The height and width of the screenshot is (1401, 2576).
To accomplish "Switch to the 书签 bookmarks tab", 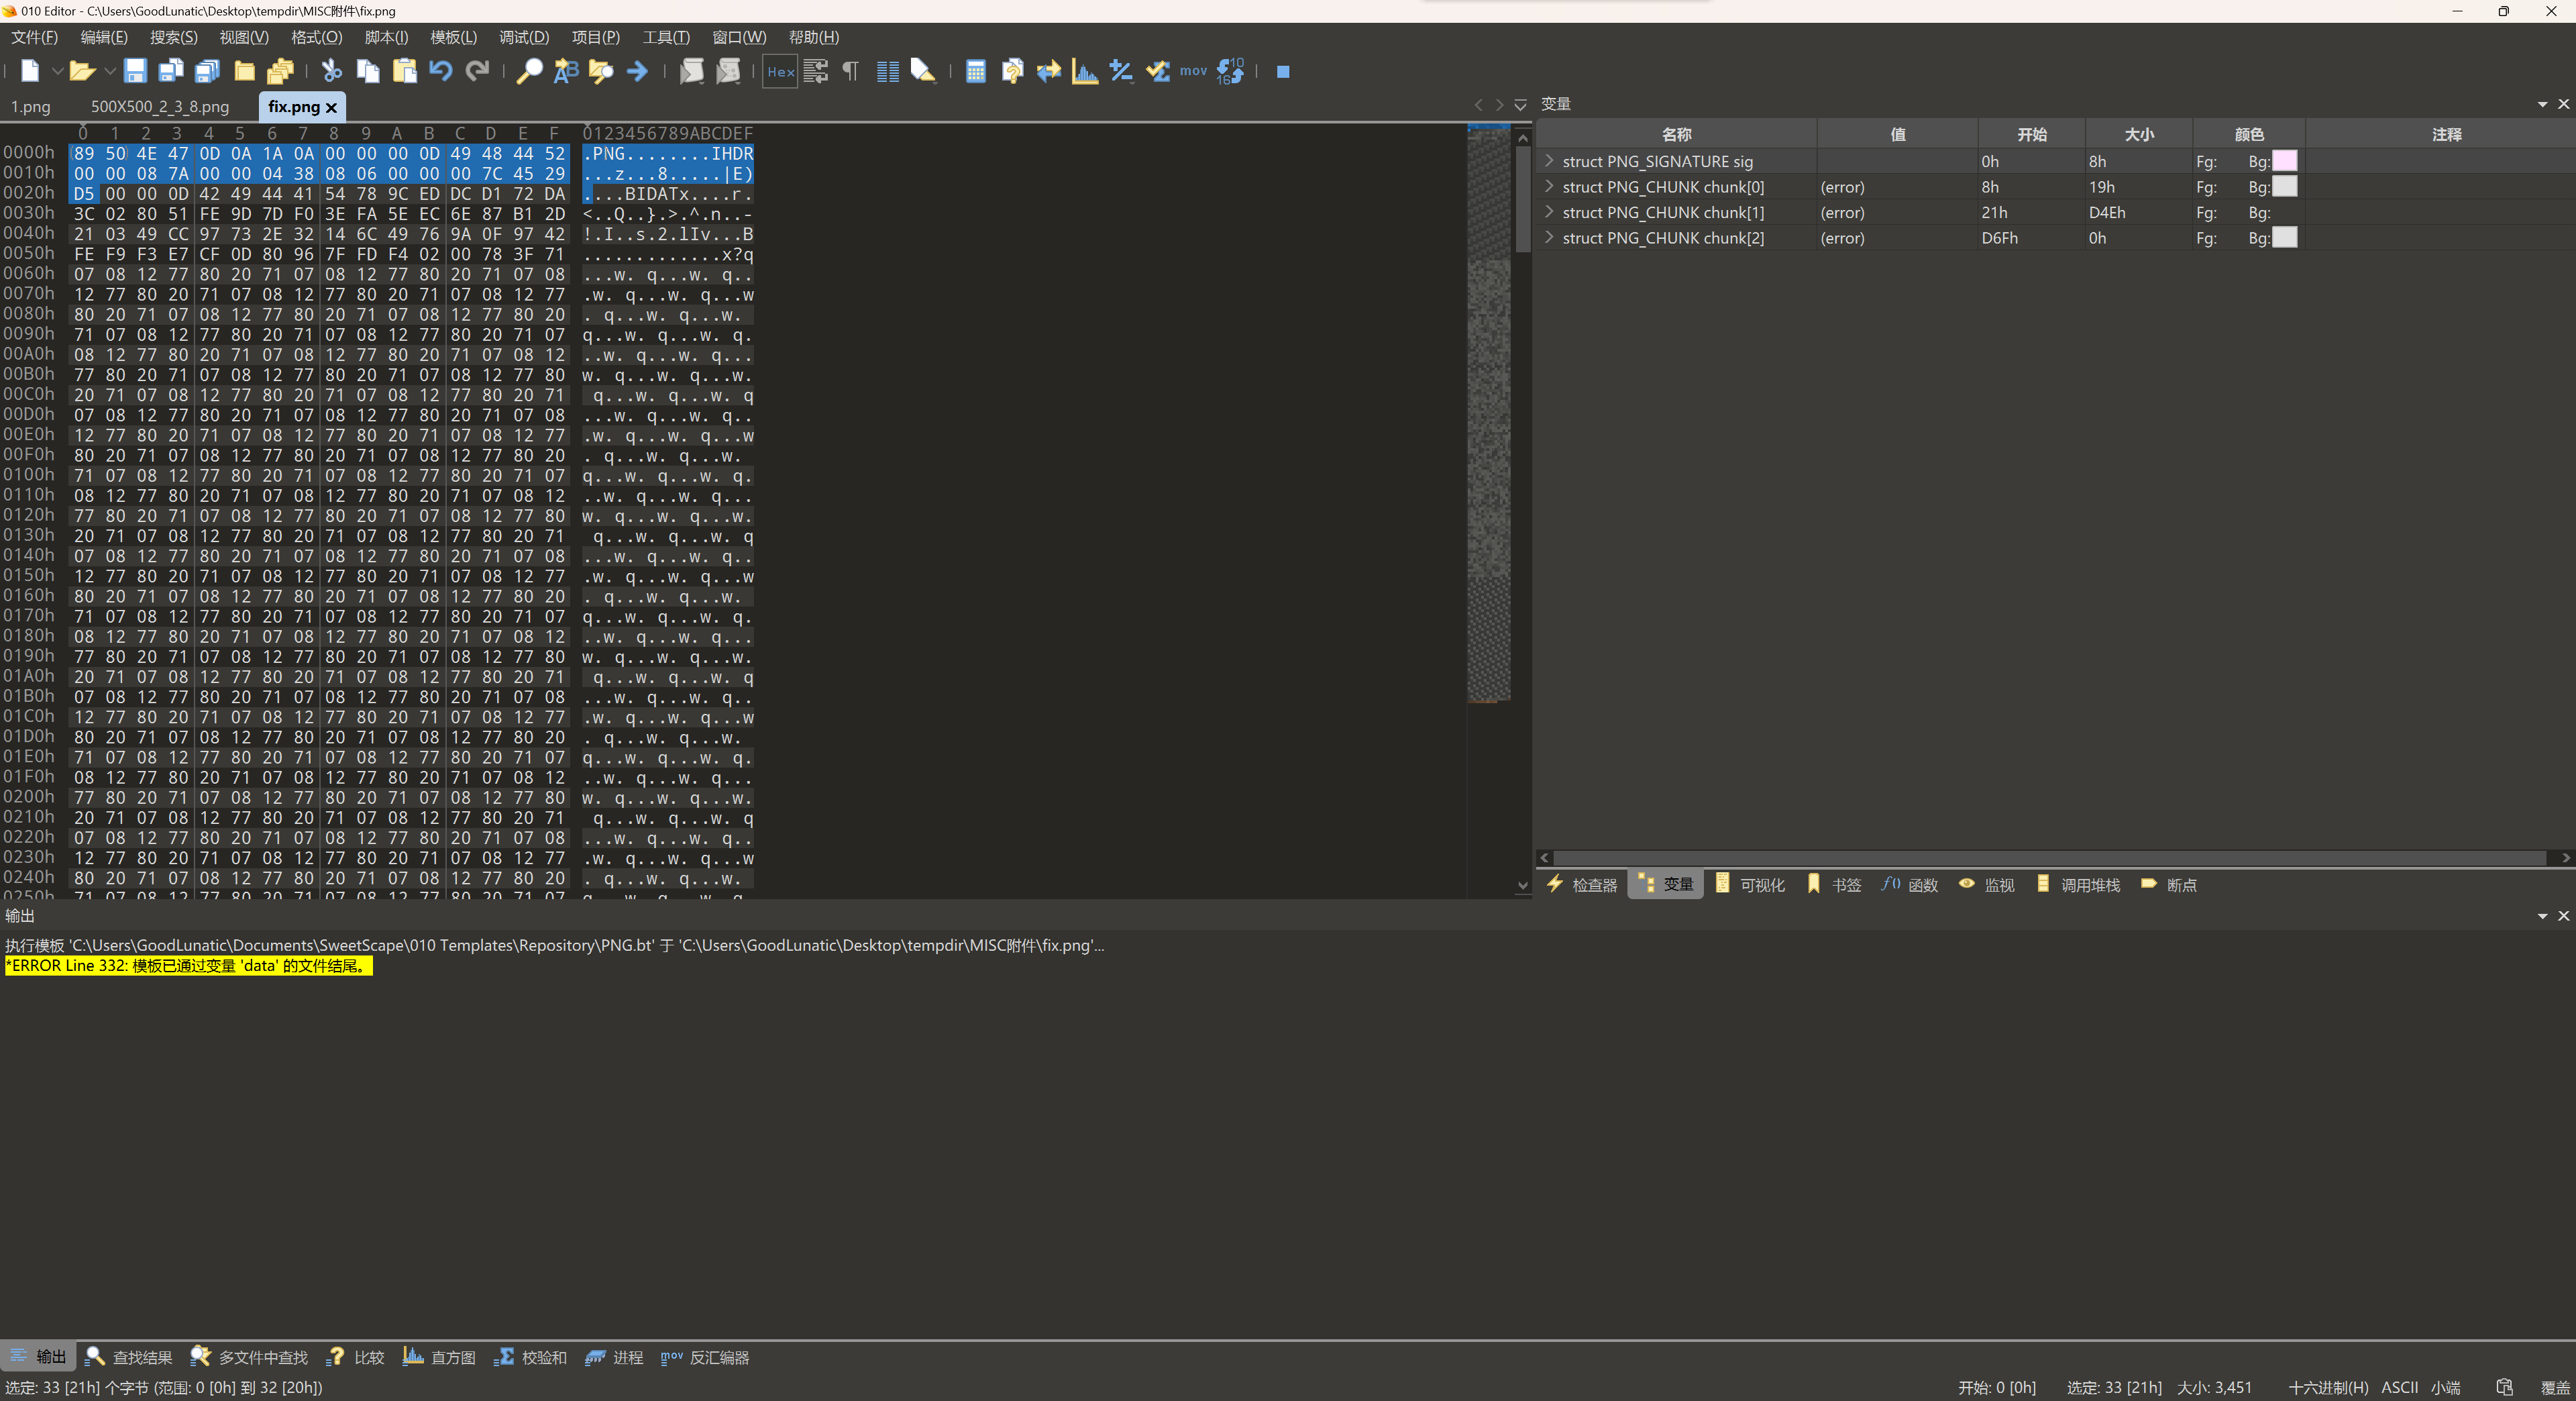I will point(1834,885).
